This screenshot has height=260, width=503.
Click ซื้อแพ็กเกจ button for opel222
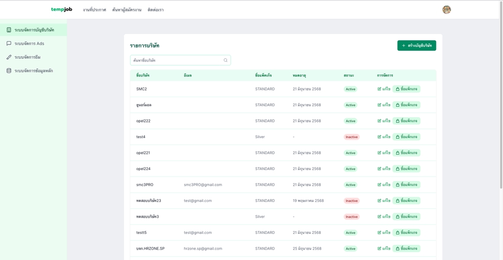pyautogui.click(x=407, y=121)
